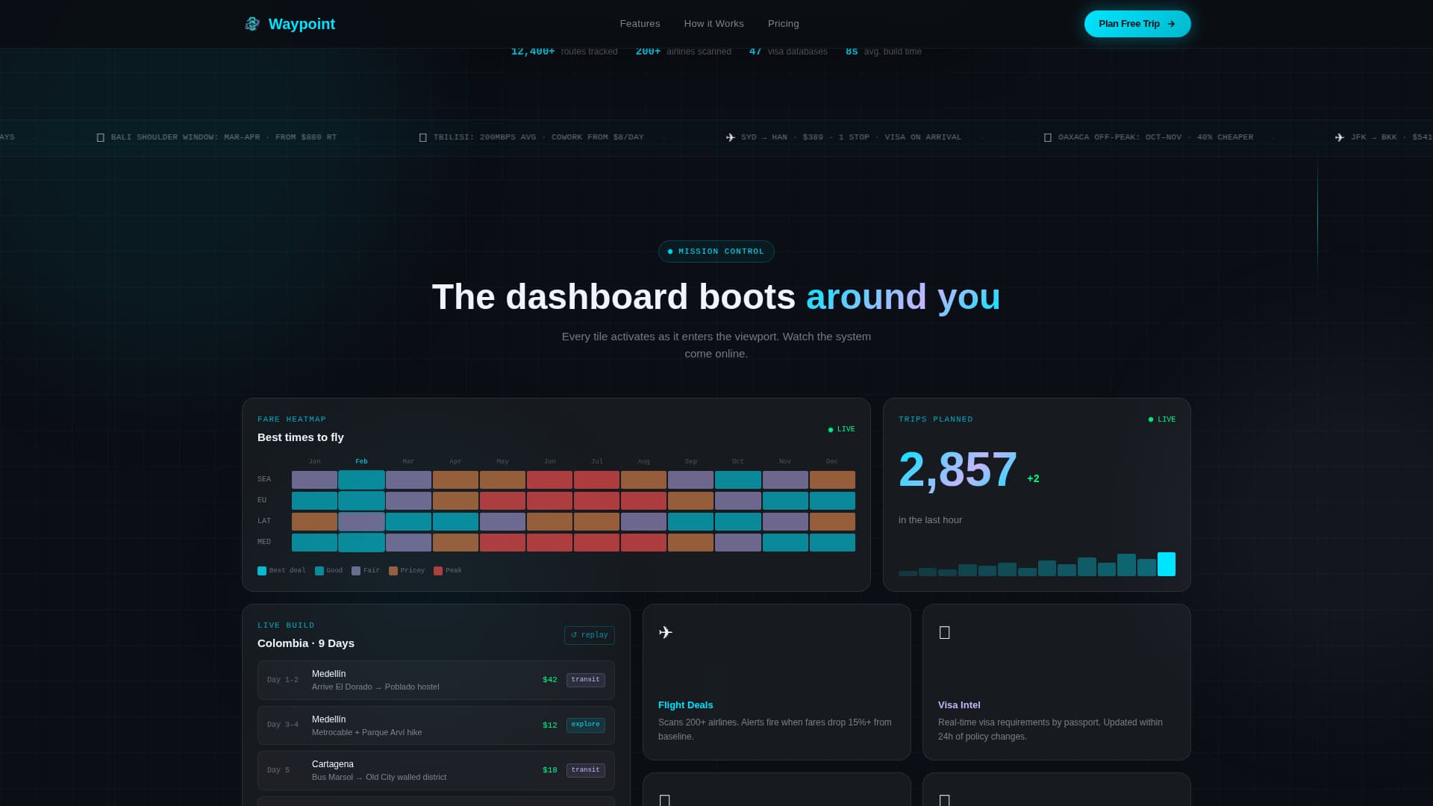Viewport: 1433px width, 806px height.
Task: Click the $12 price on Day 3–4
Action: [x=549, y=725]
